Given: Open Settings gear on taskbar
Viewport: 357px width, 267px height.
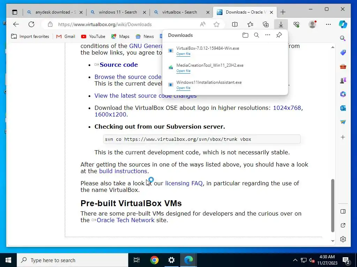Looking at the screenshot, I should 172,260.
